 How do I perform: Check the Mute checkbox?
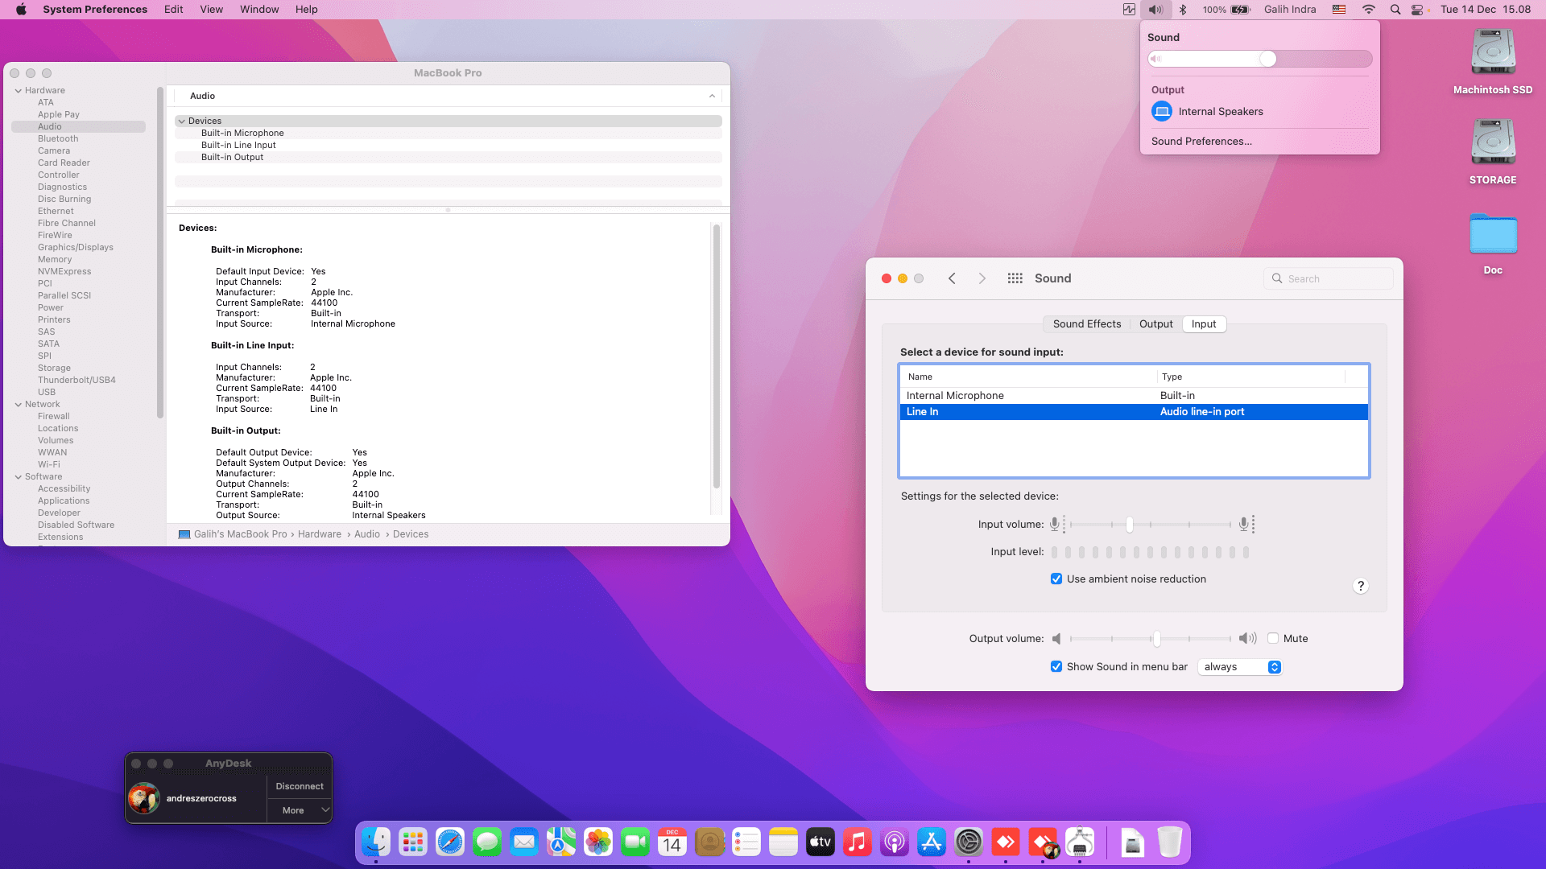[x=1273, y=638]
